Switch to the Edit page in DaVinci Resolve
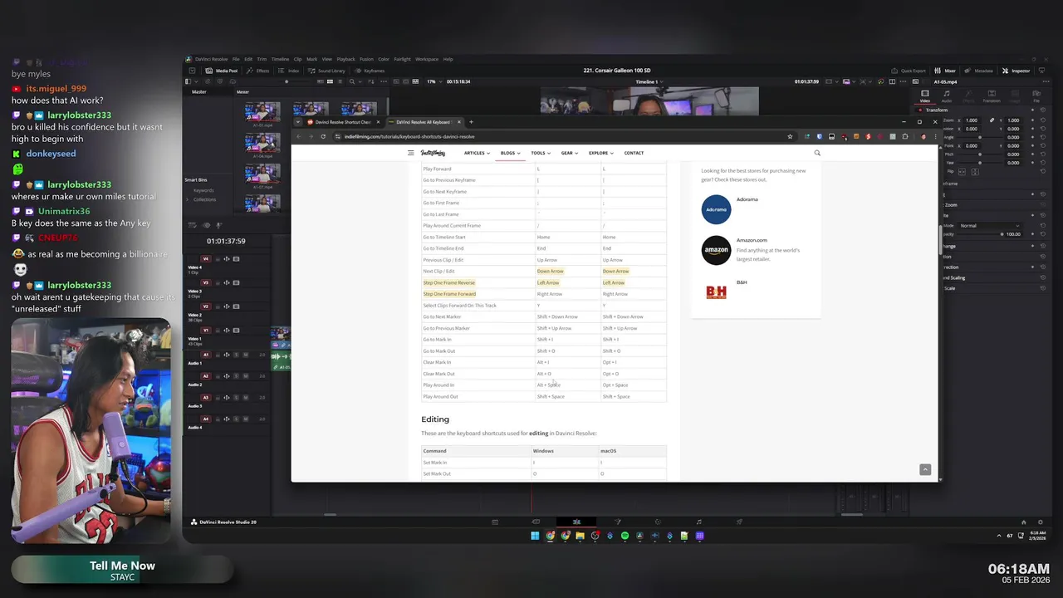Screen dimensions: 1063x598 pyautogui.click(x=576, y=522)
